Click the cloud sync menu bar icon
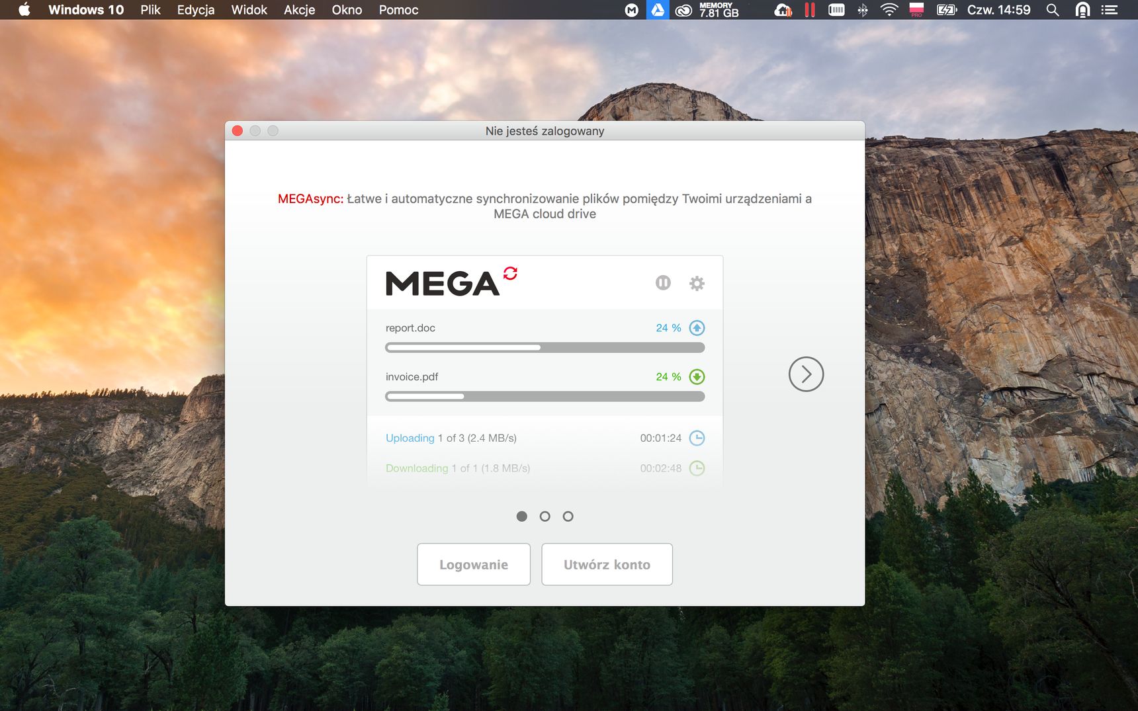The width and height of the screenshot is (1138, 711). click(783, 10)
